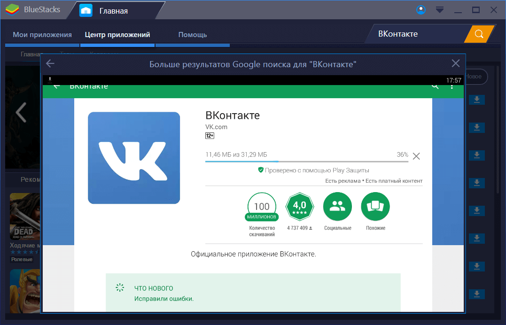Select the Центр приложений tab
This screenshot has height=325, width=506.
(117, 35)
